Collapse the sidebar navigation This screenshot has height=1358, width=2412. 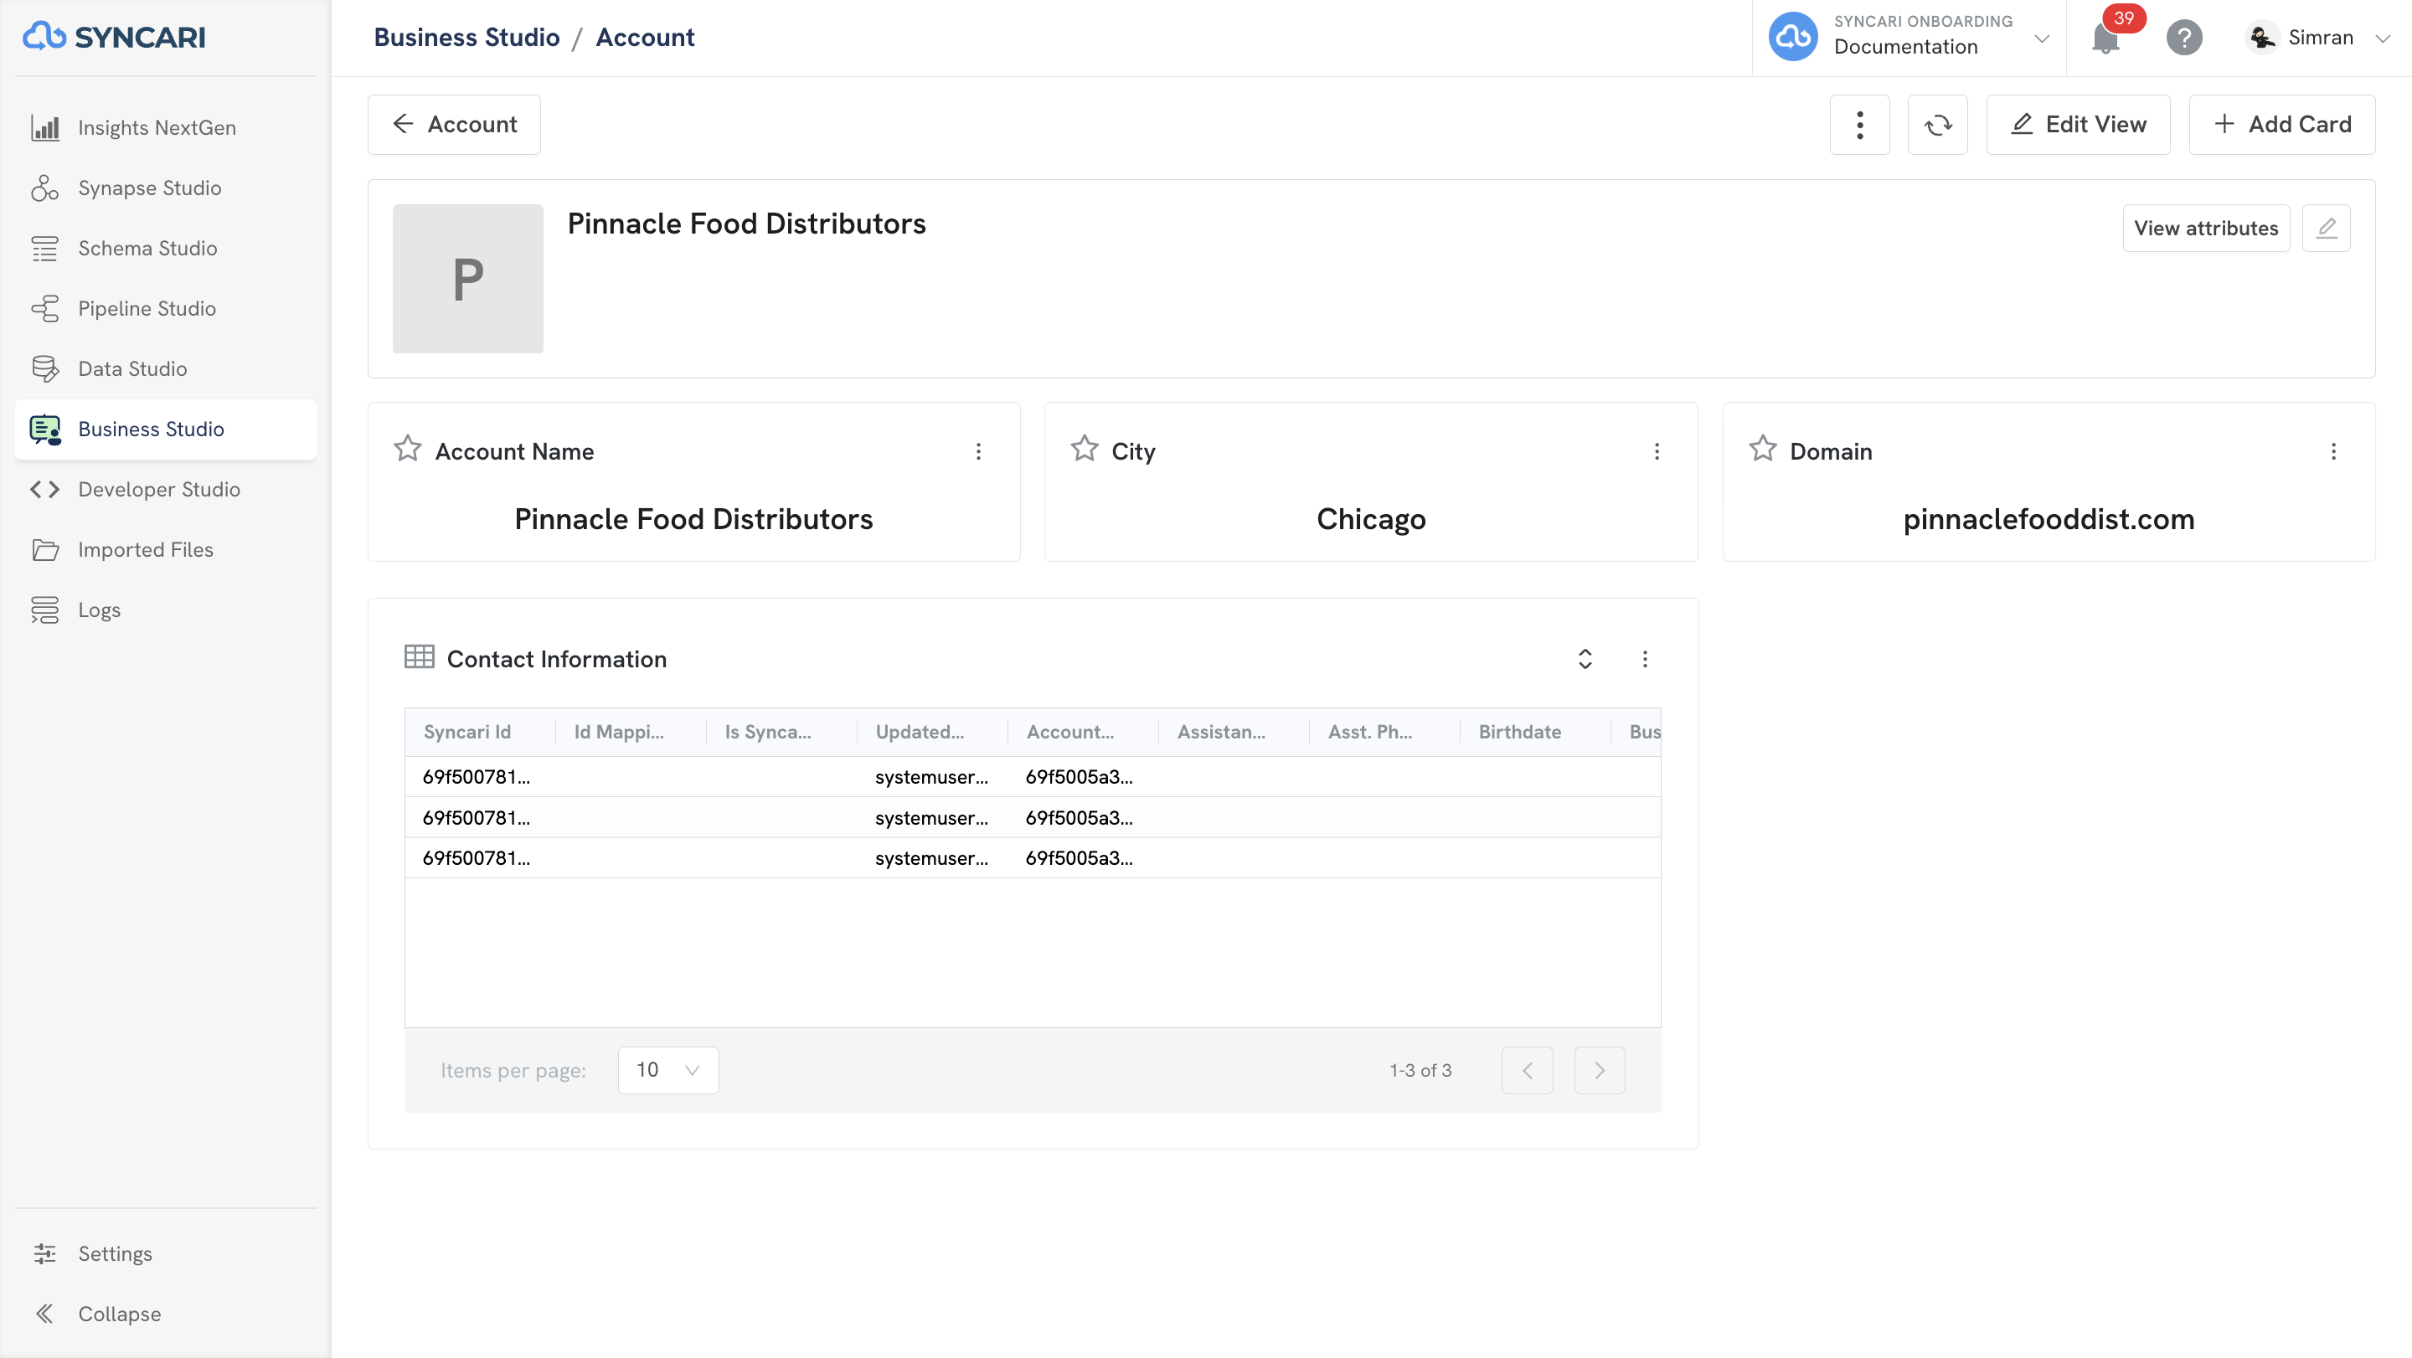point(165,1313)
